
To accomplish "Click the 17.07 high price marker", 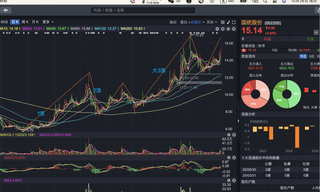I will pyautogui.click(x=199, y=35).
